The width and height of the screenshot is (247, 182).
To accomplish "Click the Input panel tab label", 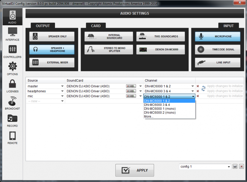I will tap(228, 26).
